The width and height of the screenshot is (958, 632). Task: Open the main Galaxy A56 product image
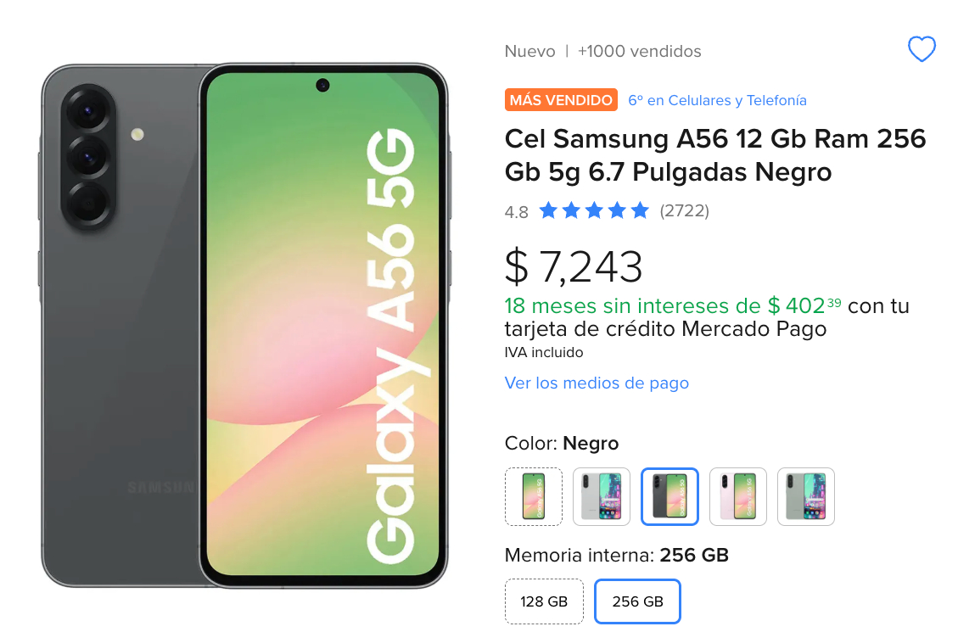244,326
